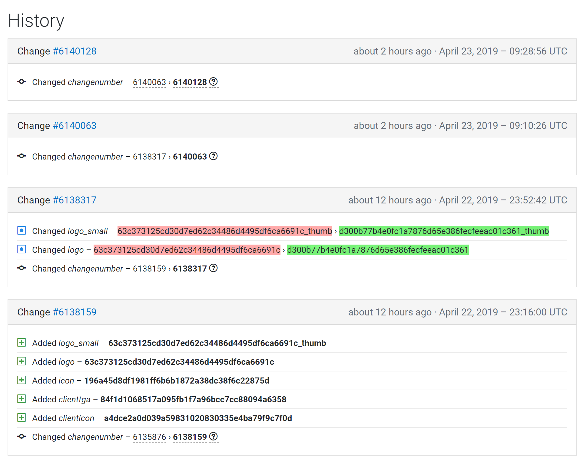Click question mark icon after 6138317
The image size is (587, 468).
(214, 268)
